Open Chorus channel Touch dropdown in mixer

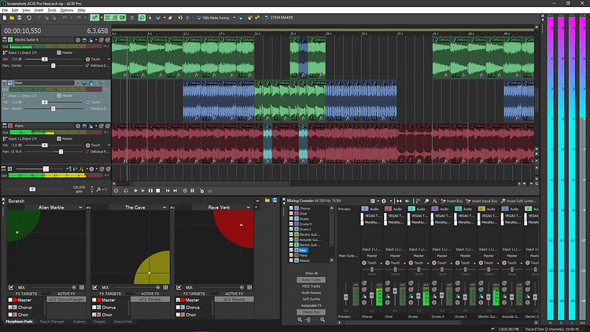point(382,263)
